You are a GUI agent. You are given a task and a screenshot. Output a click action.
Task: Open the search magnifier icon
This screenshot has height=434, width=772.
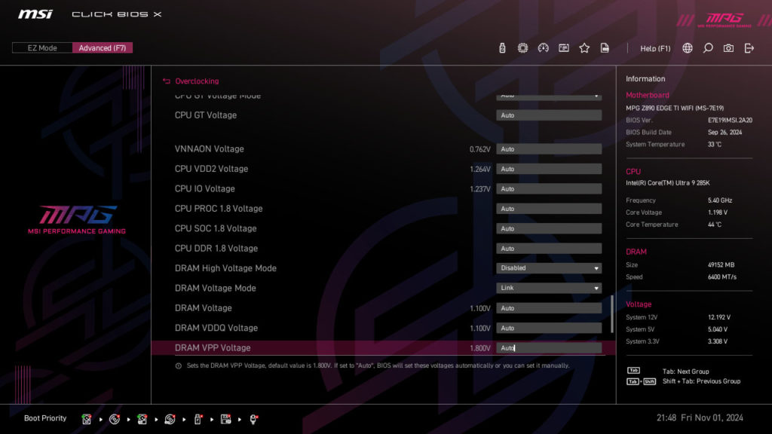707,47
